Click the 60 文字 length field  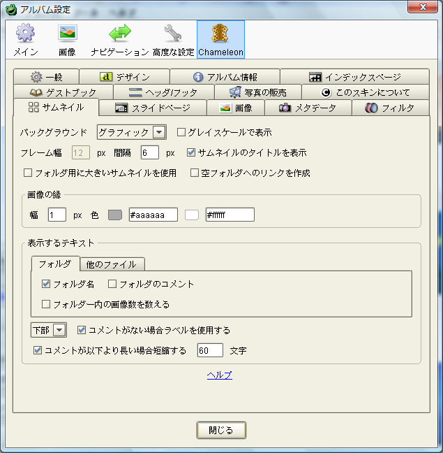pos(210,350)
